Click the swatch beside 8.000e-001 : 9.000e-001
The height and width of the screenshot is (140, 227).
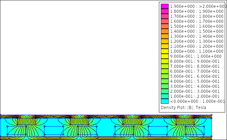(x=165, y=61)
